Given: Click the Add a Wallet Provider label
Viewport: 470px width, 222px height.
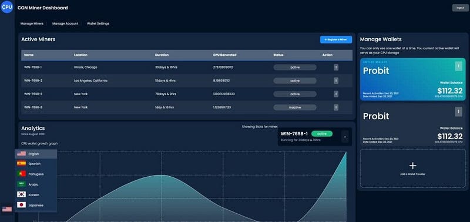Looking at the screenshot, I should 413,174.
